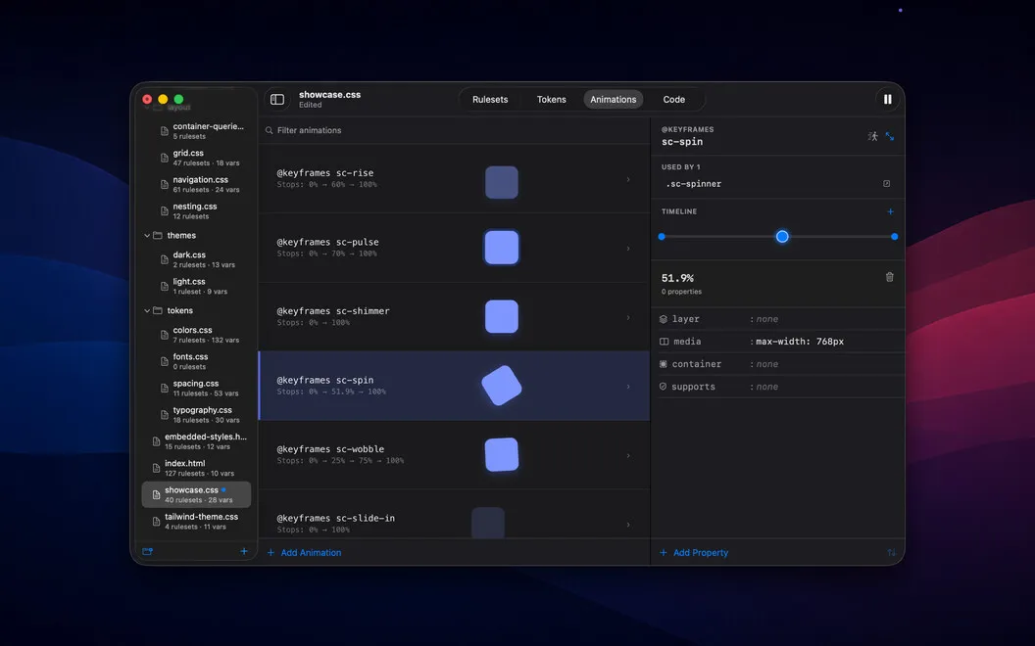Open navigation.css in the sidebar
Image resolution: width=1035 pixels, height=646 pixels.
click(196, 184)
